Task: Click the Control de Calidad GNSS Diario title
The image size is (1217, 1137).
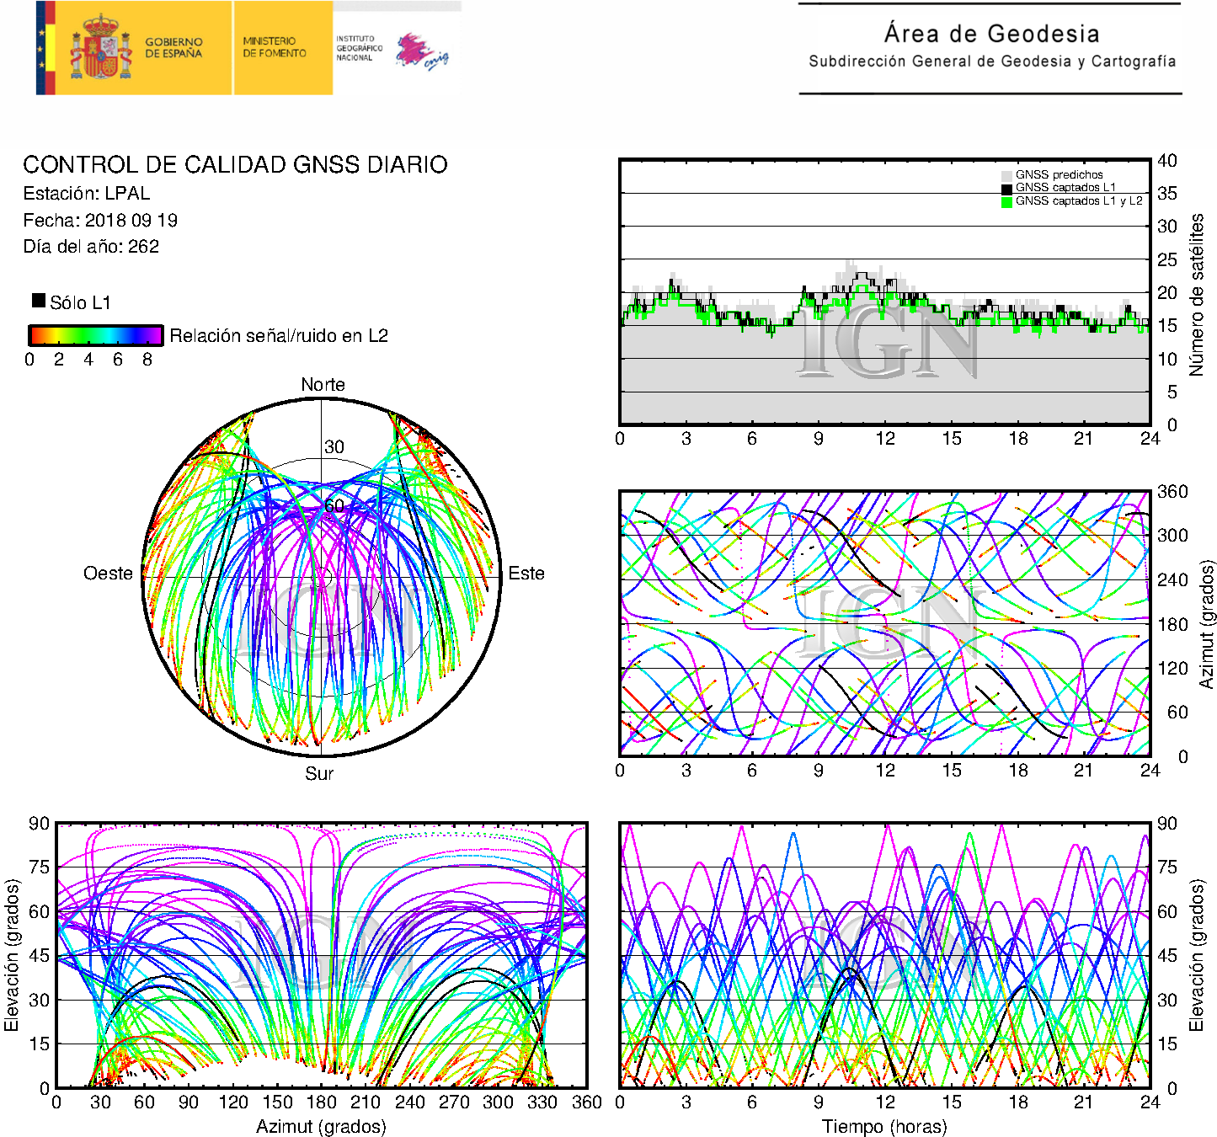Action: tap(235, 165)
